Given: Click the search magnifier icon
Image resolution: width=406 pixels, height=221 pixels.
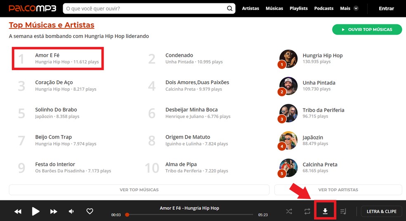Looking at the screenshot, I should [229, 8].
